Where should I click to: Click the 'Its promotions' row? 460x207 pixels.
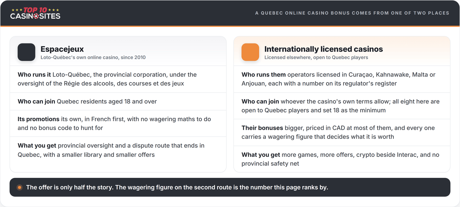118,123
